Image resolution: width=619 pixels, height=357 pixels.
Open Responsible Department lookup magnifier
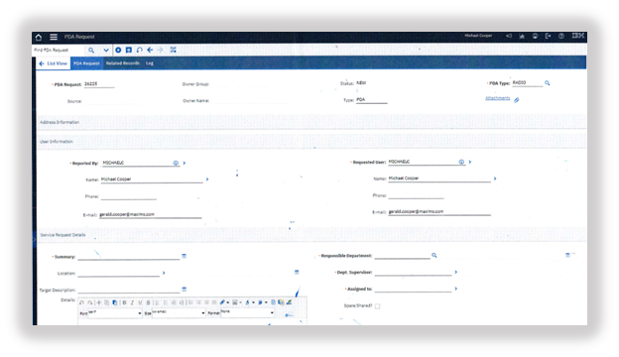click(x=433, y=255)
